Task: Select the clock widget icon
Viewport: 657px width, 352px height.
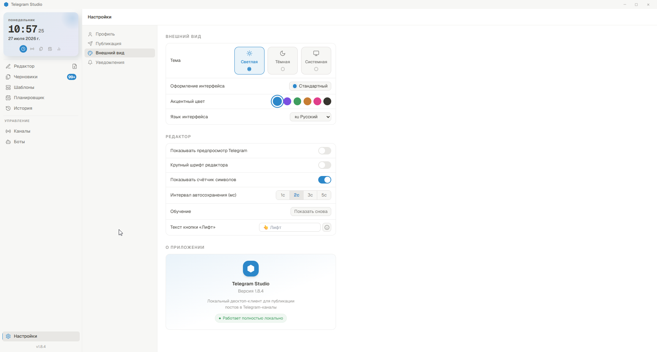Action: pyautogui.click(x=23, y=49)
